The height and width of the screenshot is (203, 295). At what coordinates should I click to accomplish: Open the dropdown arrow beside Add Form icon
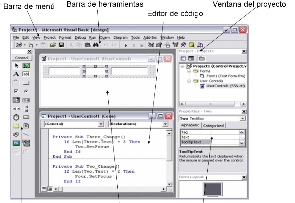(x=37, y=45)
